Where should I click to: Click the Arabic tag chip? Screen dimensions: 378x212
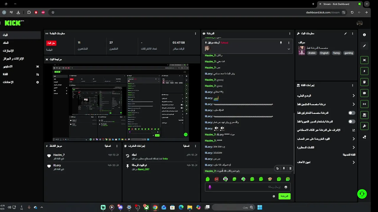[312, 53]
